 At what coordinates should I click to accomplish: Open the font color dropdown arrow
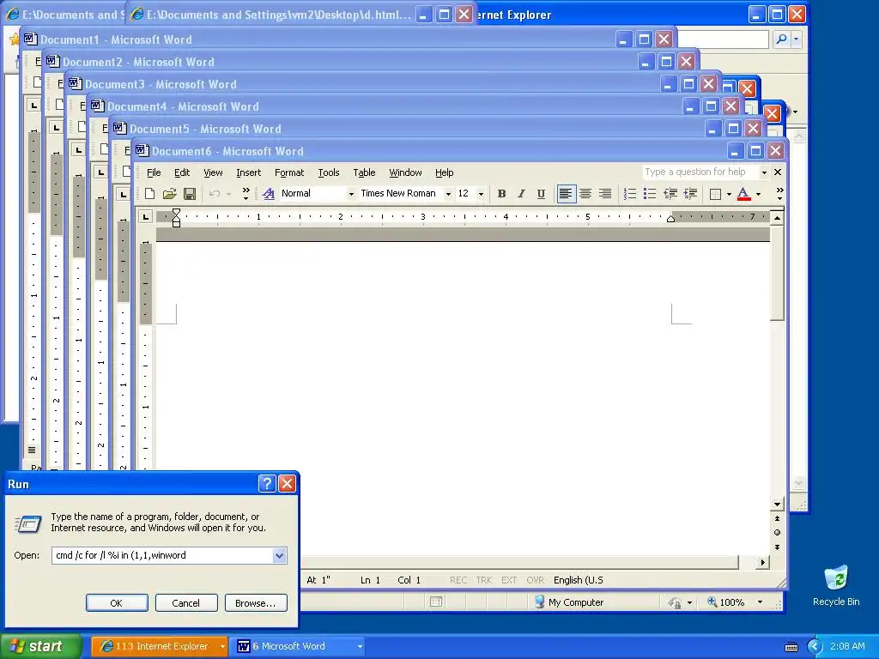click(759, 195)
